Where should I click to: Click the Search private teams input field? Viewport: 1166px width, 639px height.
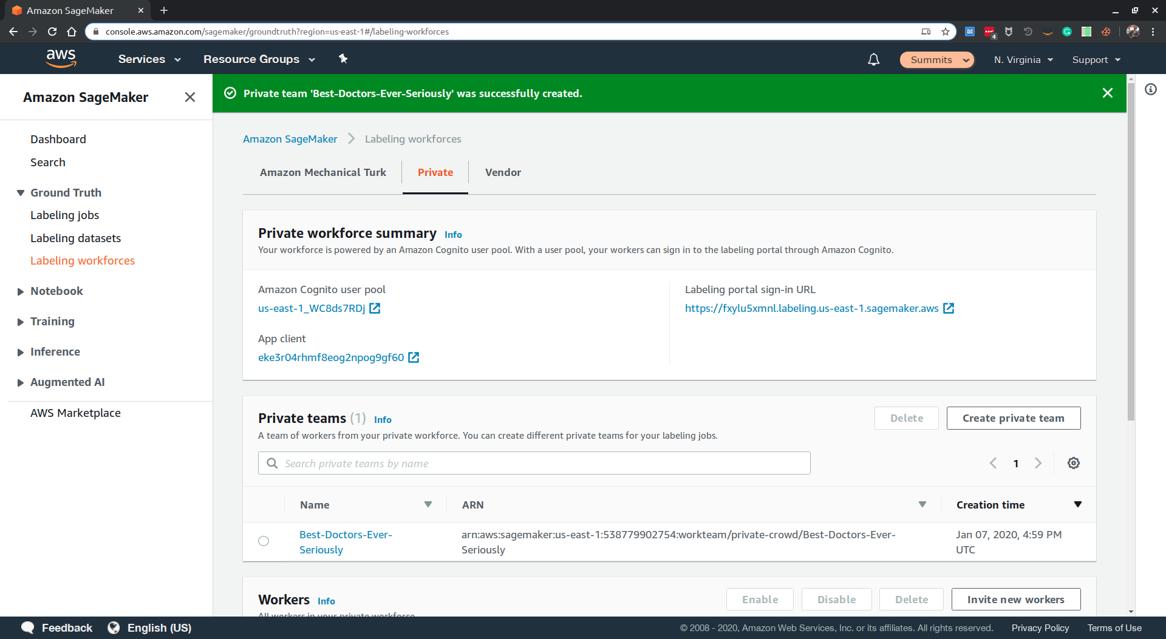534,463
